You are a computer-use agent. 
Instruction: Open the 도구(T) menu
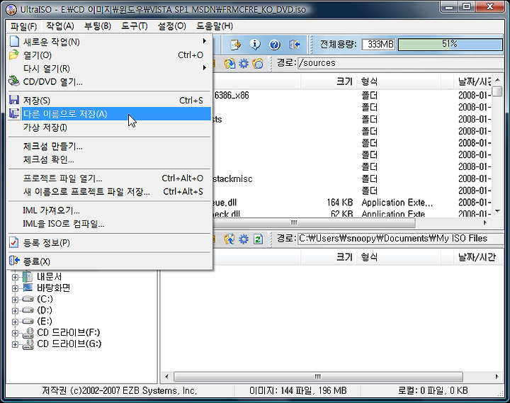click(x=135, y=26)
